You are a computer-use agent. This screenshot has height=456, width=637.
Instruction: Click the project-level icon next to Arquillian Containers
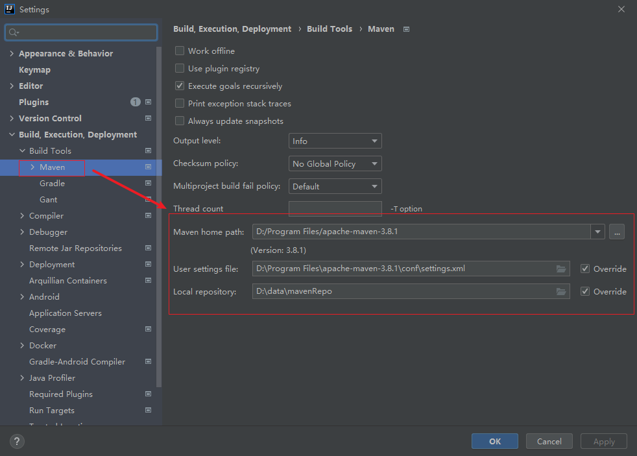(x=149, y=281)
